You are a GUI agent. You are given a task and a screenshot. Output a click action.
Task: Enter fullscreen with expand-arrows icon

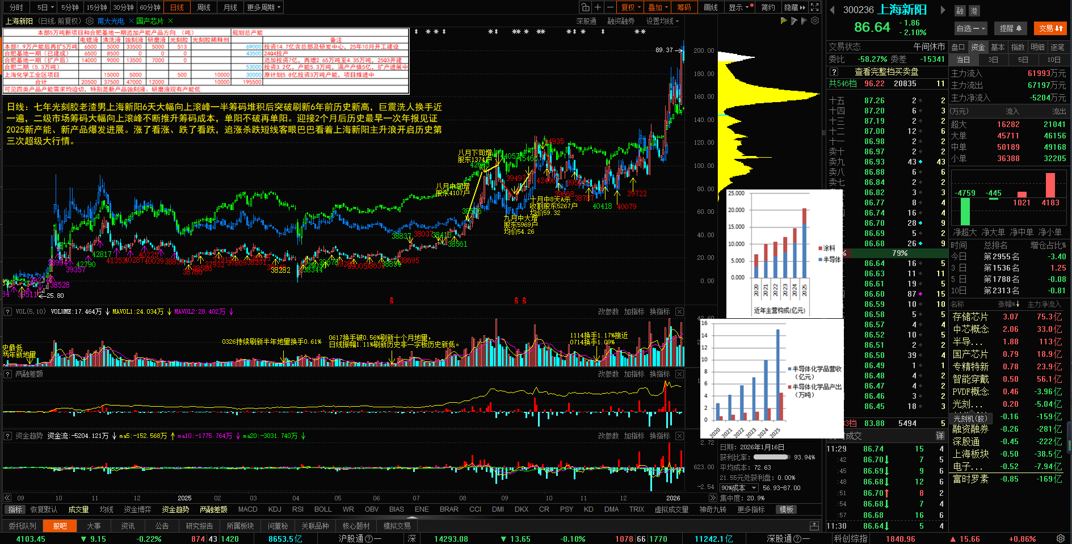coord(815,7)
